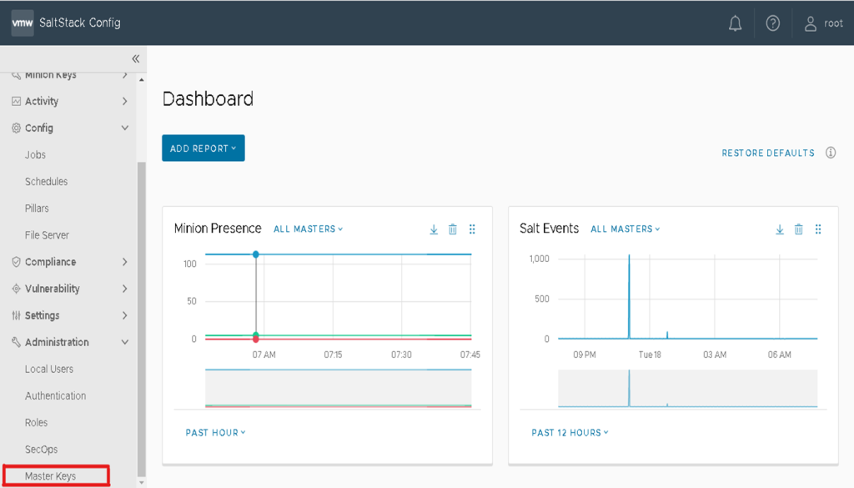This screenshot has height=488, width=854.
Task: Open the root user menu
Action: 824,23
